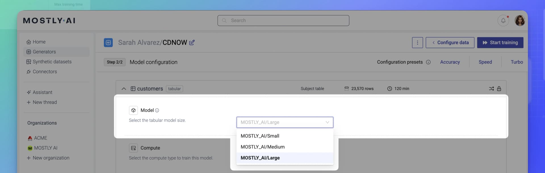Click the lock icon in customers row

click(499, 89)
